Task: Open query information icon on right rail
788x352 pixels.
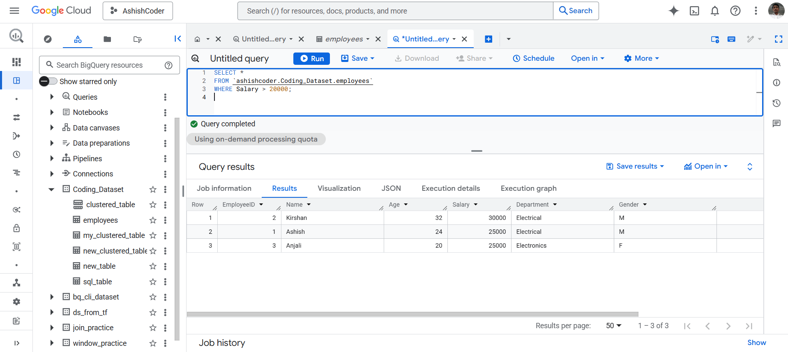Action: tap(776, 82)
